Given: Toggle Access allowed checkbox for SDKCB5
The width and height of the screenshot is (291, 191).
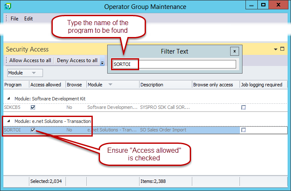Looking at the screenshot, I should pos(33,108).
